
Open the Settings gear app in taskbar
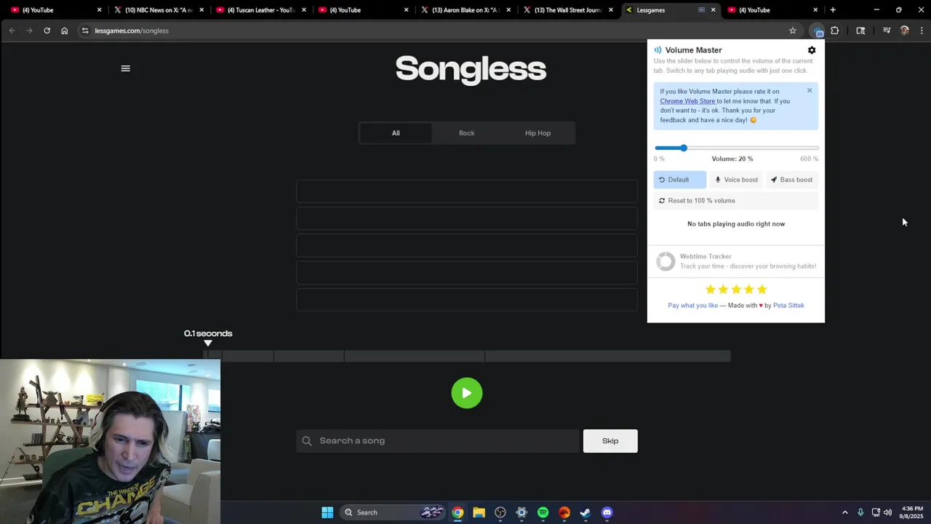point(522,512)
